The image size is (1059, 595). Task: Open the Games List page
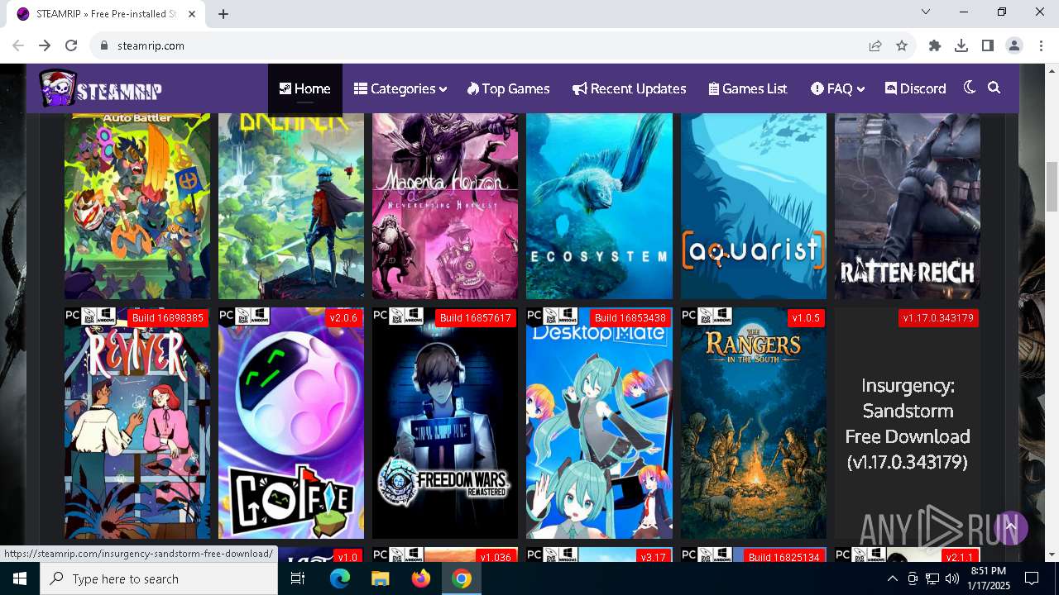pos(748,88)
